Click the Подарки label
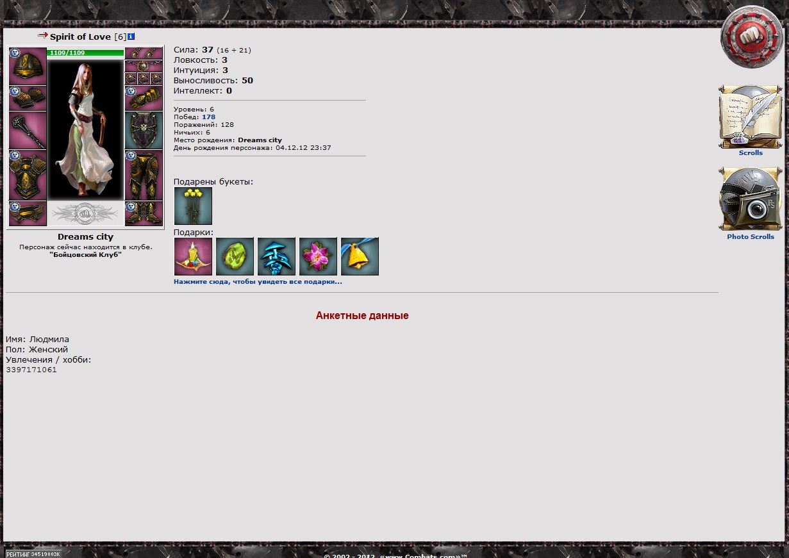This screenshot has width=789, height=558. [x=194, y=233]
